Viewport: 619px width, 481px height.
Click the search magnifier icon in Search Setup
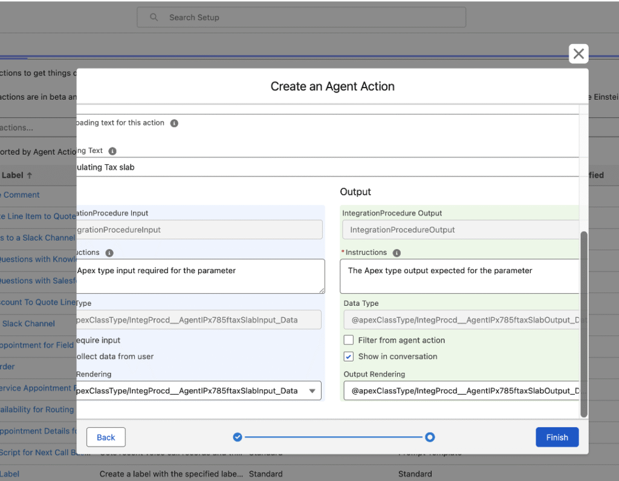pyautogui.click(x=154, y=18)
